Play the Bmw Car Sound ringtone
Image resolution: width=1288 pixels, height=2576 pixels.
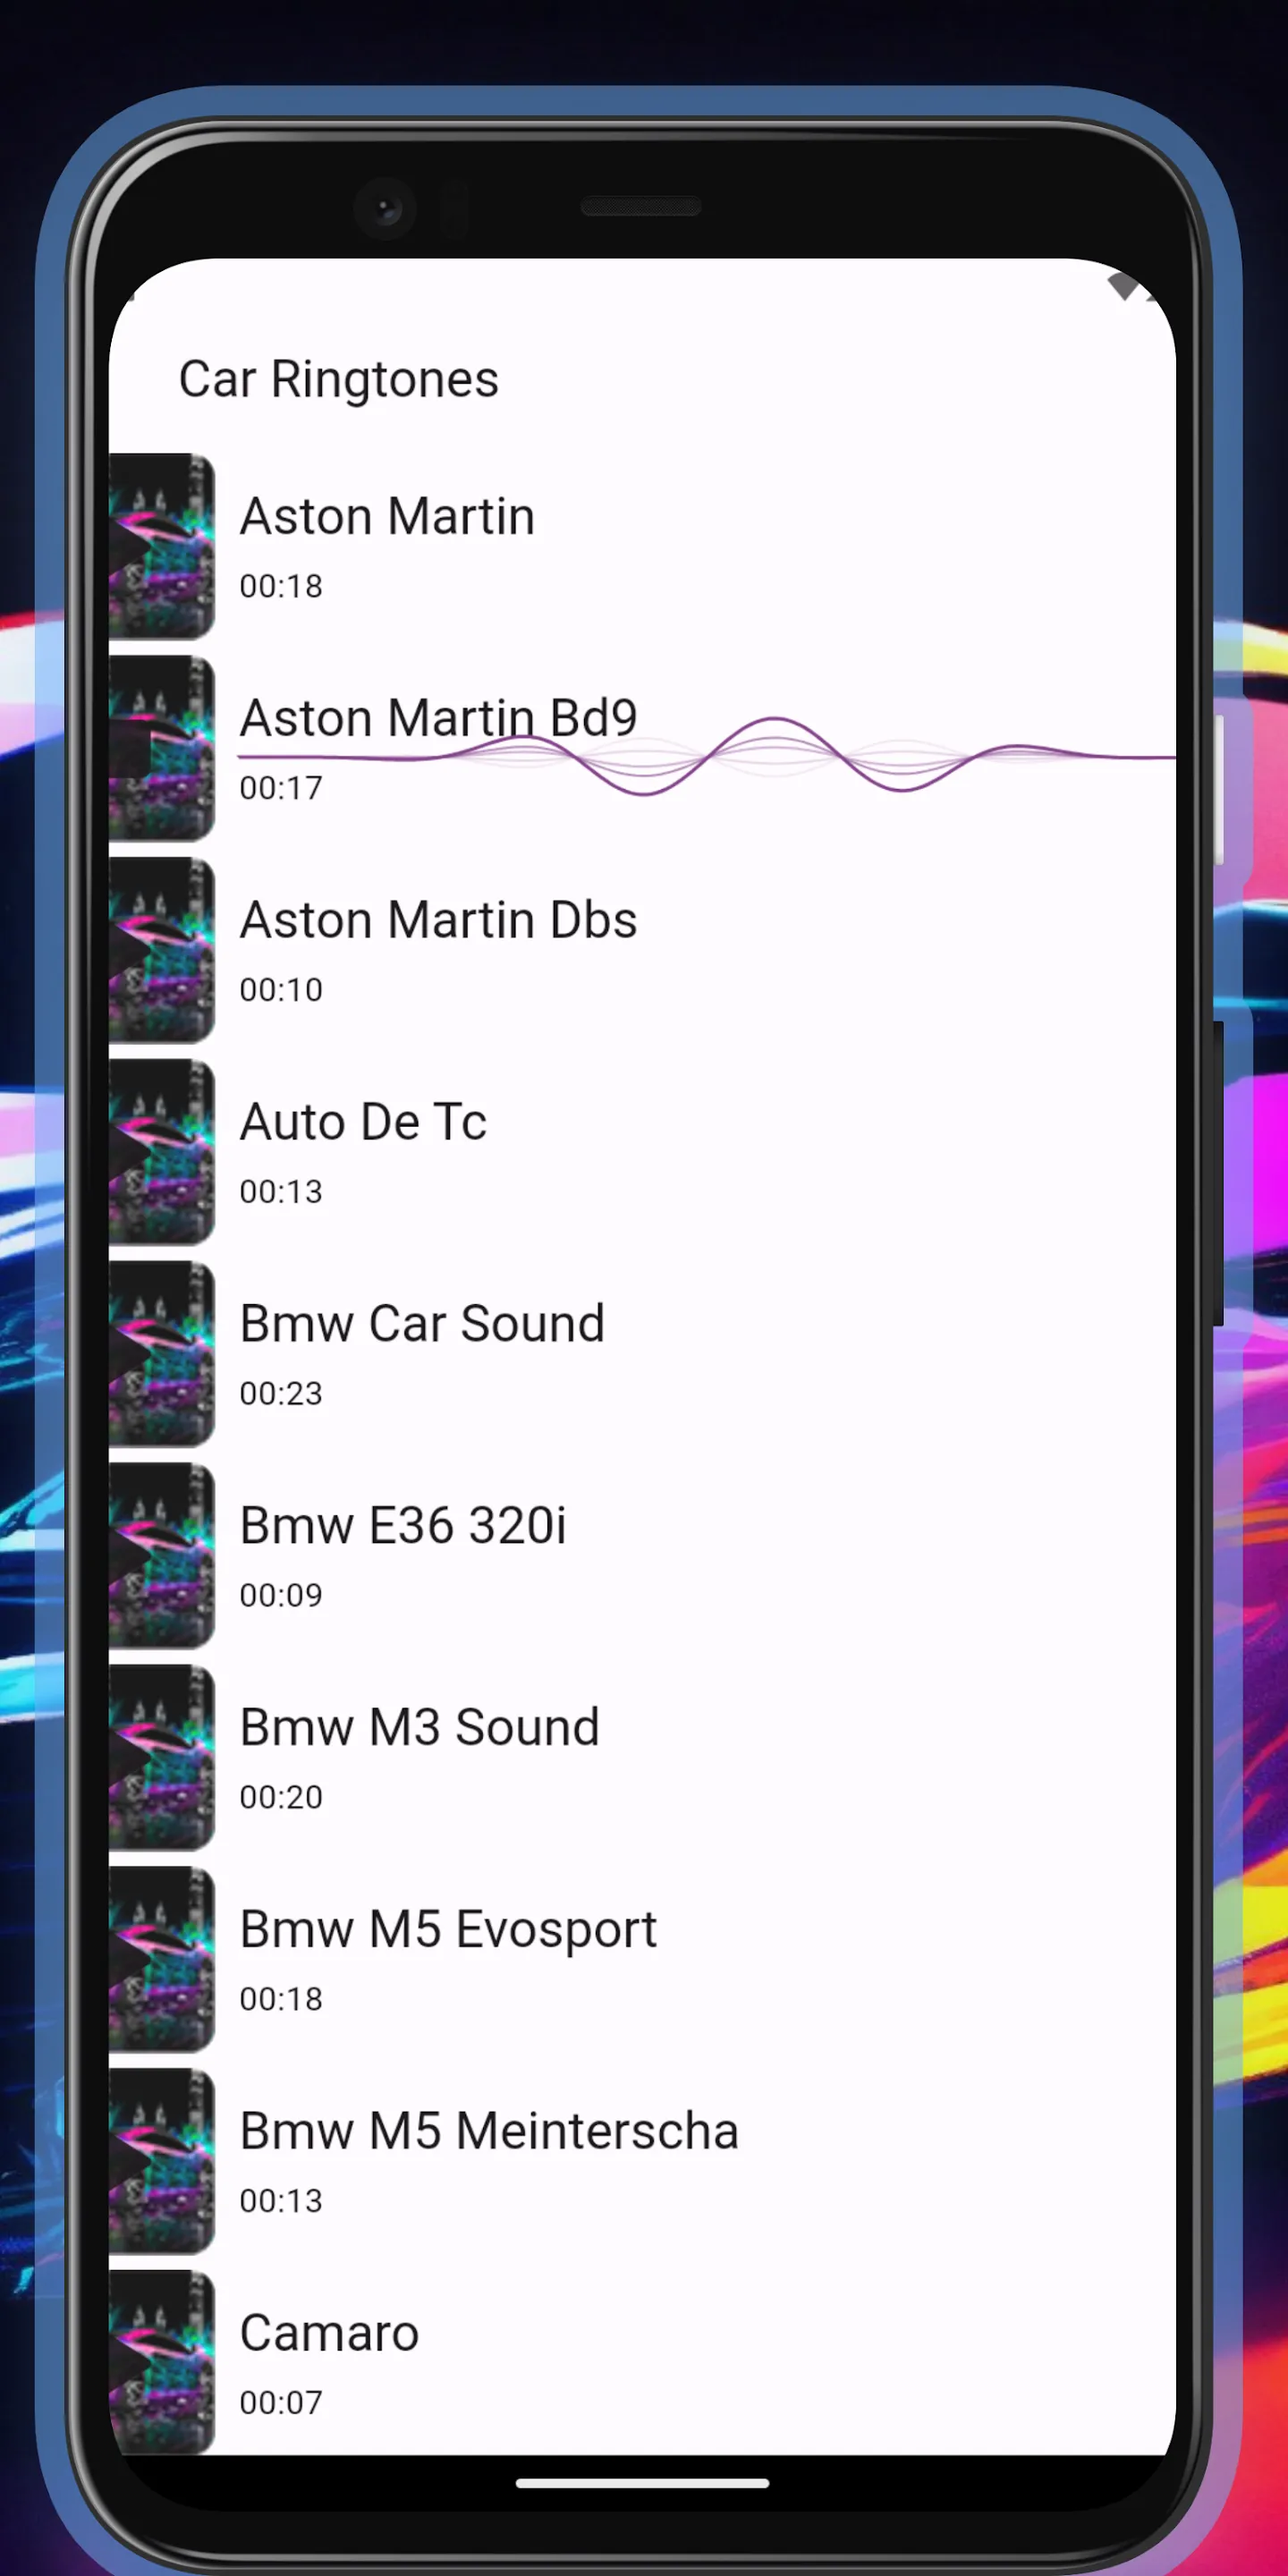[x=422, y=1324]
